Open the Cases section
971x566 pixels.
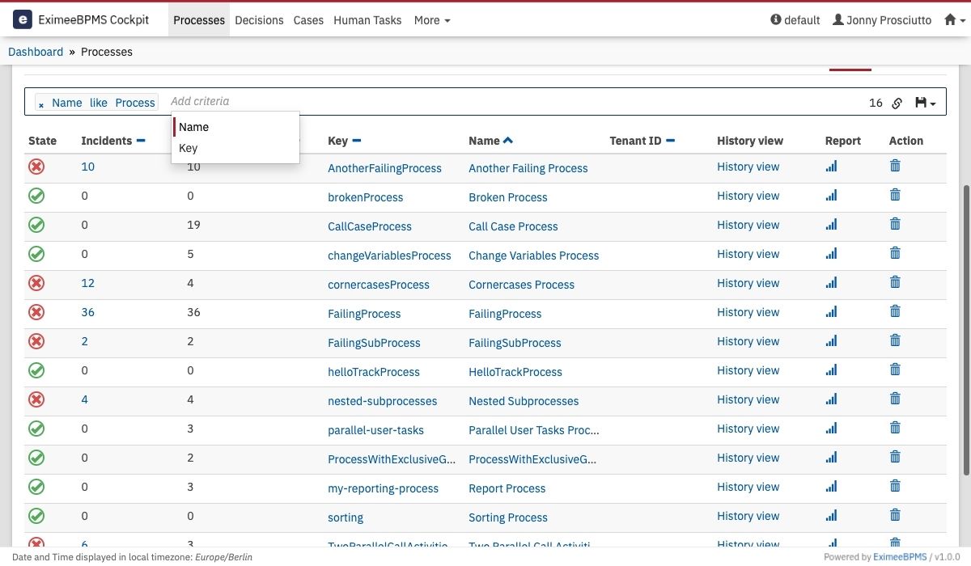click(x=308, y=20)
